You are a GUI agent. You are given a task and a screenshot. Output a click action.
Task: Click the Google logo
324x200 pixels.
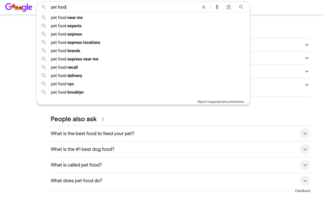[x=18, y=7]
